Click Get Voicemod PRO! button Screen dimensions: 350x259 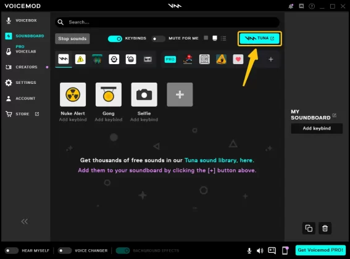pyautogui.click(x=320, y=250)
